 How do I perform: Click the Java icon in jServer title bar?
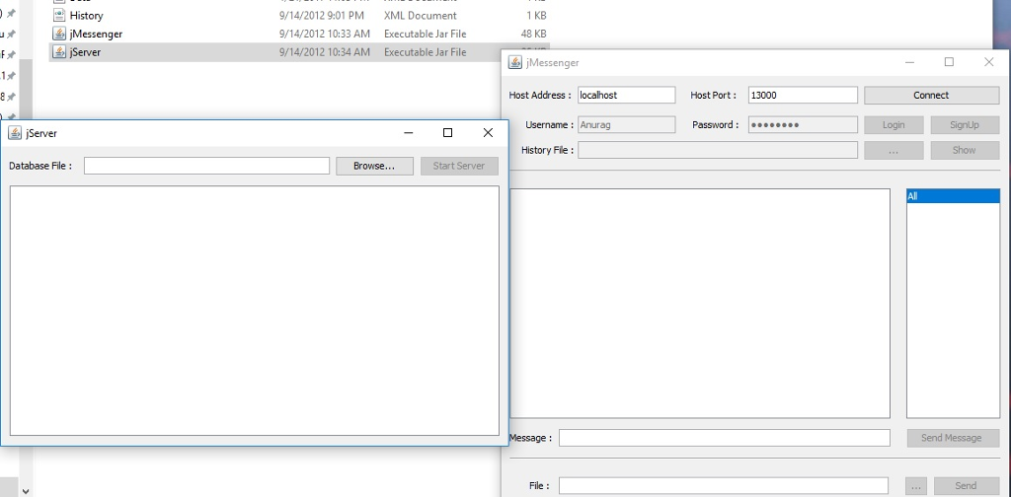(x=14, y=133)
